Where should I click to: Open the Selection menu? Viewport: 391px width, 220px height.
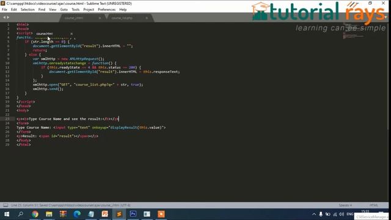[27, 10]
